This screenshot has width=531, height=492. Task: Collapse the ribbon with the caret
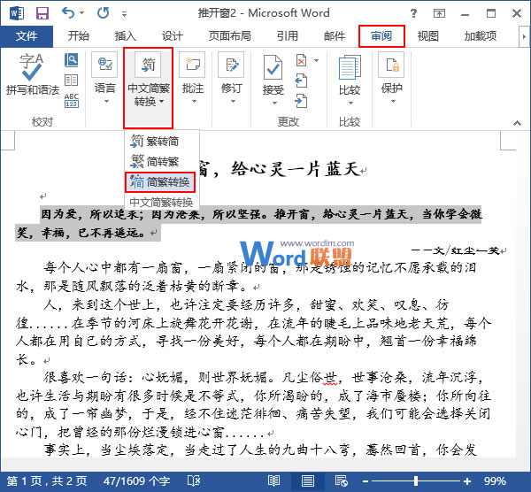[x=517, y=123]
